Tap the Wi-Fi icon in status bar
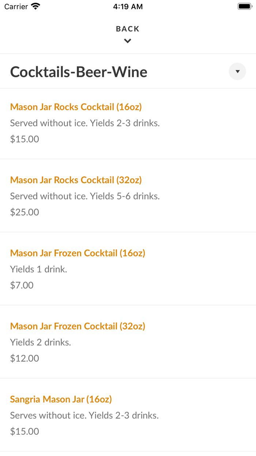This screenshot has width=256, height=456. point(35,7)
